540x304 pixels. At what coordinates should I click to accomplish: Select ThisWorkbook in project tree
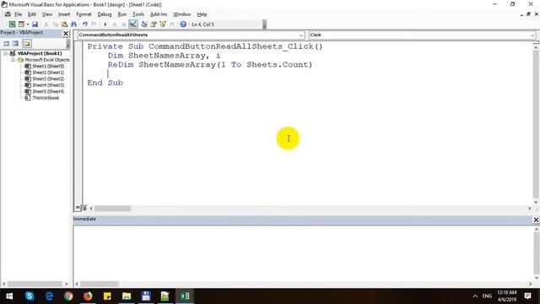[x=46, y=98]
